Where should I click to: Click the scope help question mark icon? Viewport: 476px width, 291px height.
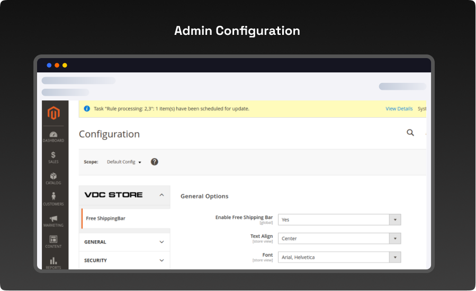[x=155, y=162]
